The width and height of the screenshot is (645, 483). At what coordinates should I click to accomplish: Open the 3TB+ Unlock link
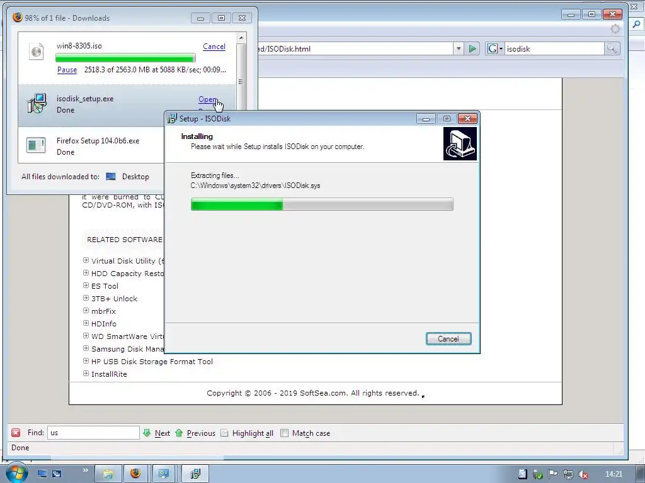coord(115,299)
